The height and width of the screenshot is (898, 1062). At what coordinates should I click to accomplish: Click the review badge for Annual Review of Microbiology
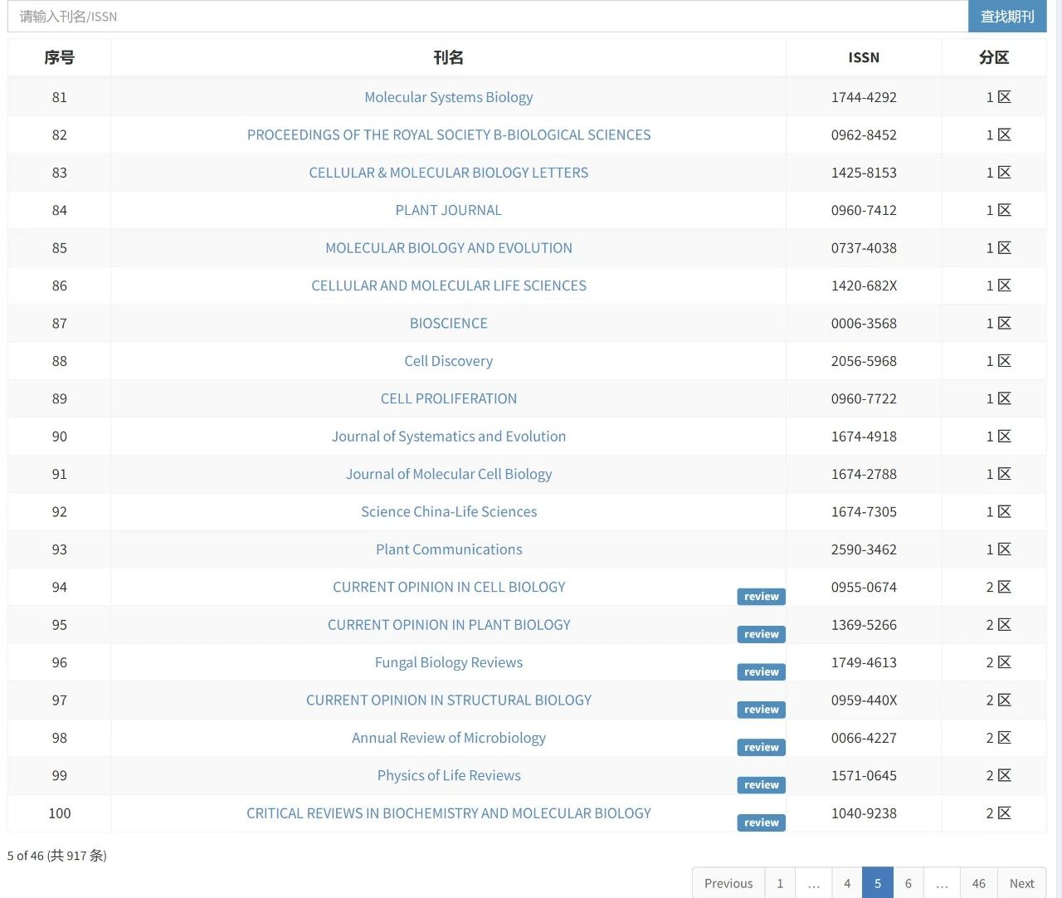pyautogui.click(x=761, y=748)
